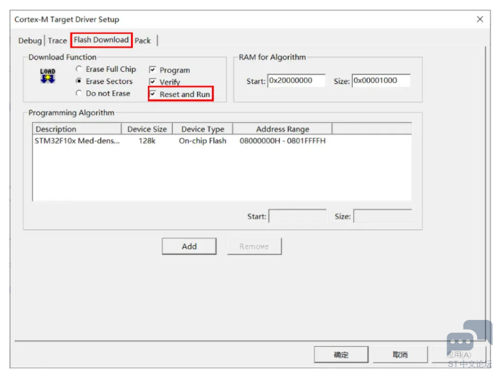Cancel using the 取消 button
The width and height of the screenshot is (498, 374).
pos(400,354)
